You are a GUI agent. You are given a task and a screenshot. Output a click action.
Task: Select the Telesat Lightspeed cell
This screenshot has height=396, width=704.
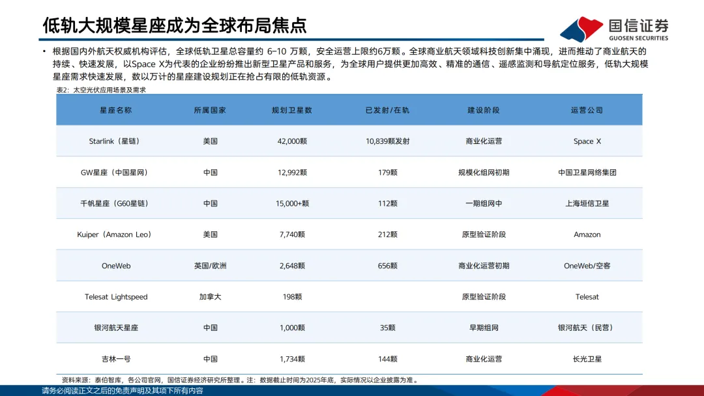tap(116, 297)
